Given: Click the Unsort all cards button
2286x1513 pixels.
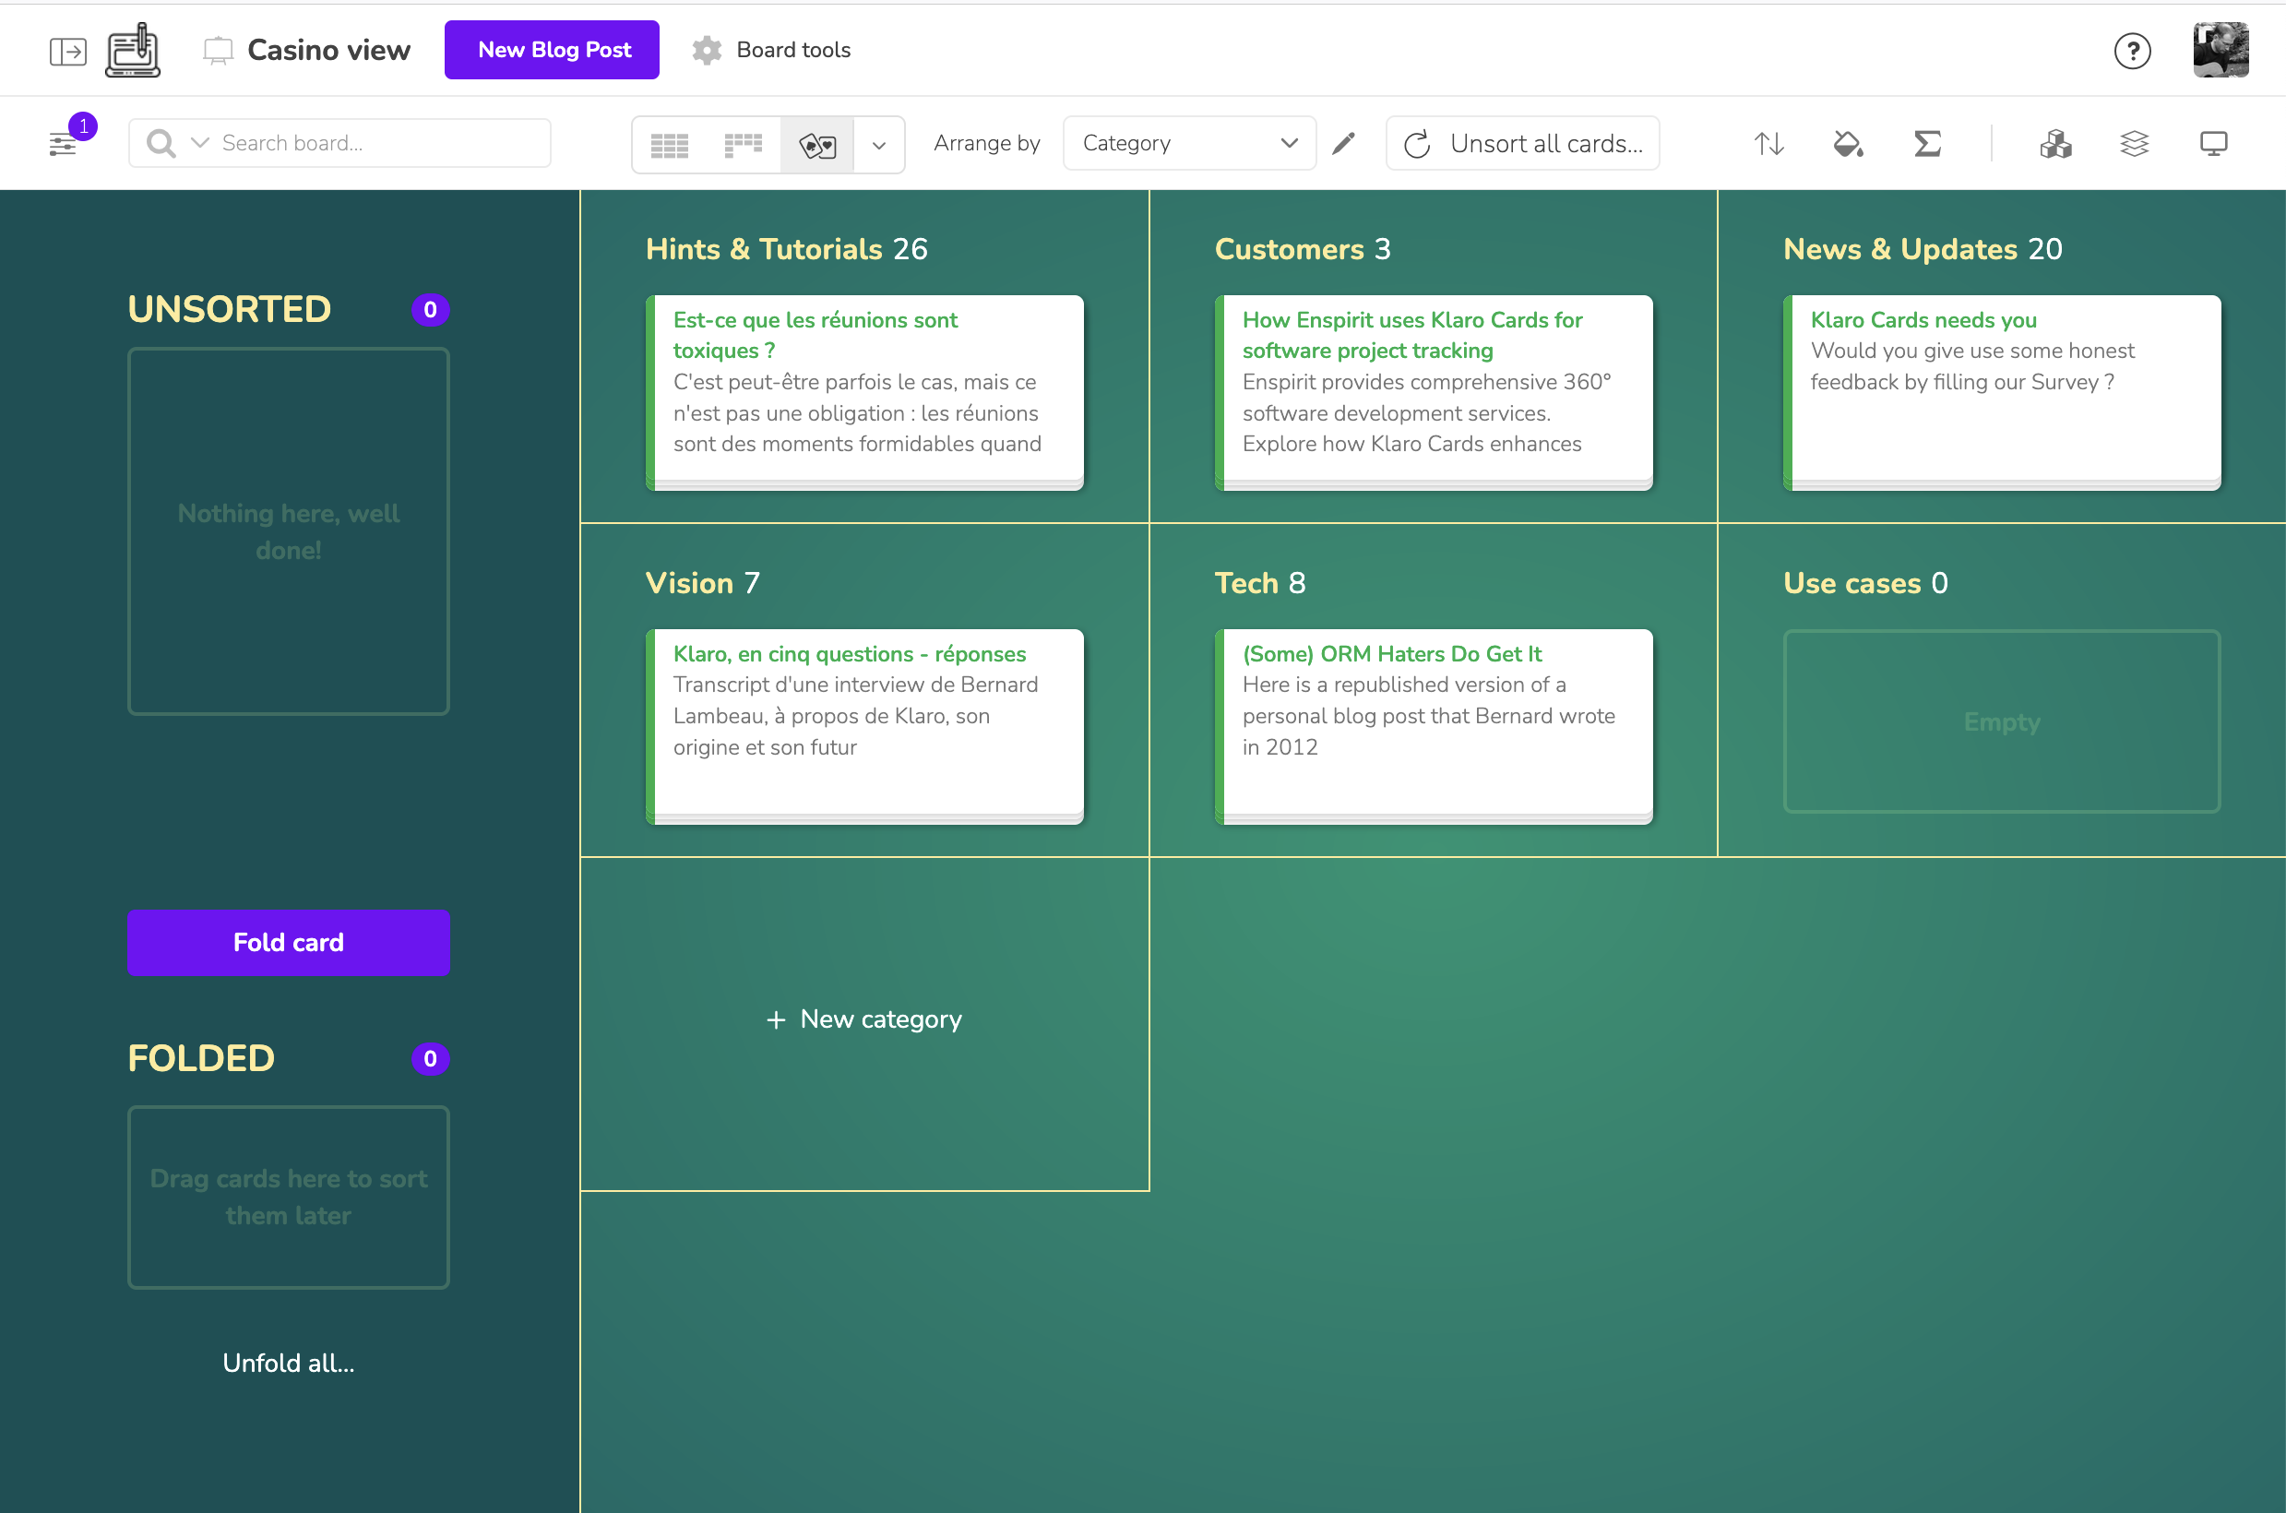Looking at the screenshot, I should coord(1522,144).
